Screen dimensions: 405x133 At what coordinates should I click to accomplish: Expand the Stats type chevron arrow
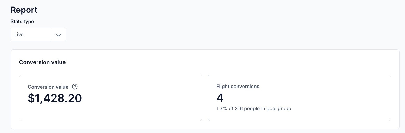coord(58,35)
